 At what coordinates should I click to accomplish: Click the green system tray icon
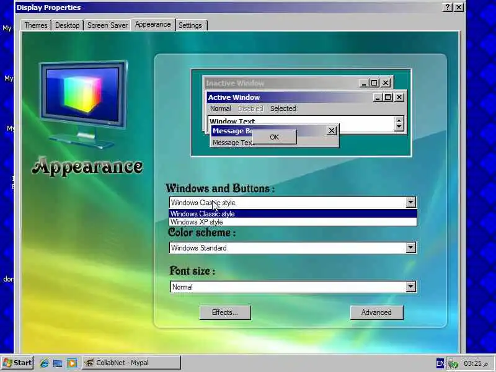click(x=453, y=363)
